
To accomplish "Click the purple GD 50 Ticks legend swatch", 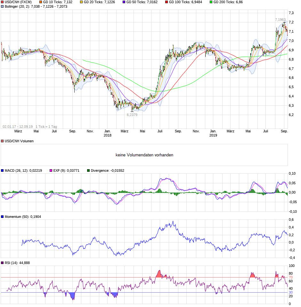I will coord(124,2).
